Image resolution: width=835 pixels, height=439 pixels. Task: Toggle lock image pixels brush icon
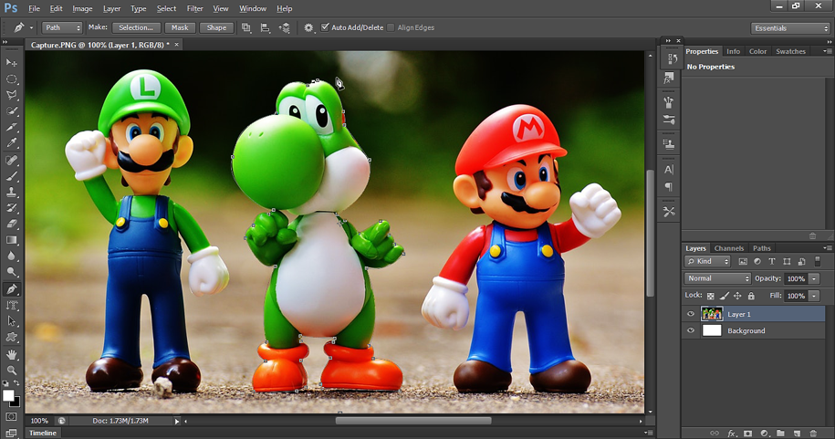(x=725, y=296)
